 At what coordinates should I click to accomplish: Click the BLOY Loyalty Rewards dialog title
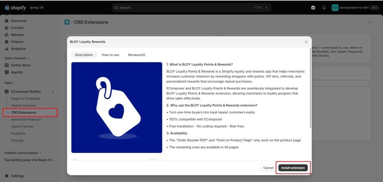click(88, 42)
